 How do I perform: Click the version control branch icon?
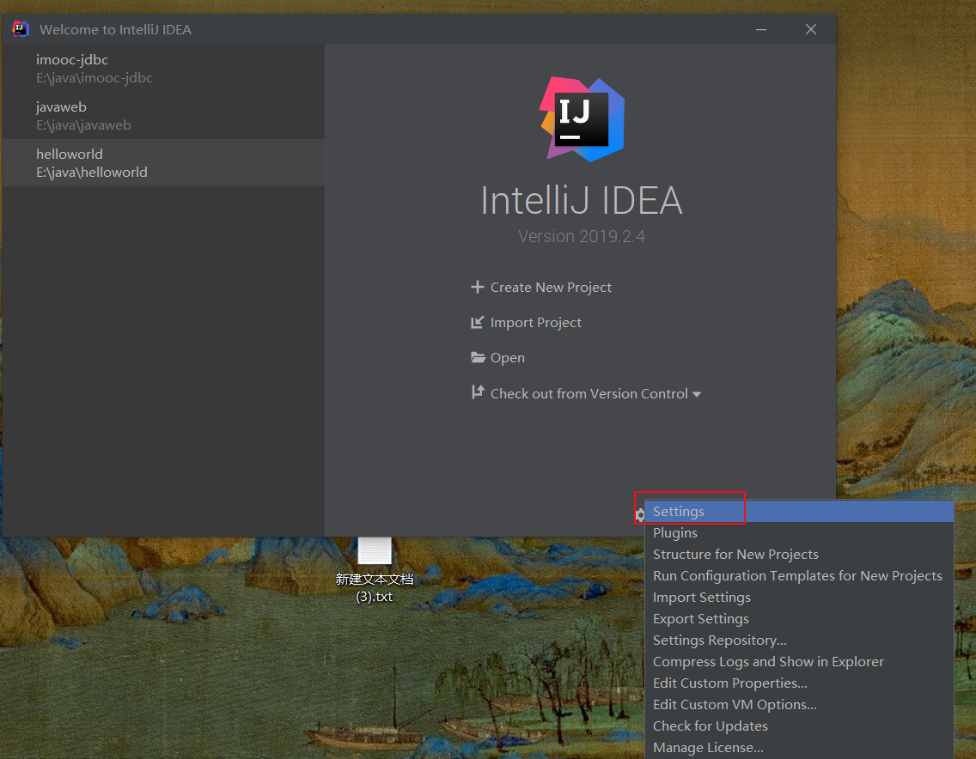pos(478,392)
